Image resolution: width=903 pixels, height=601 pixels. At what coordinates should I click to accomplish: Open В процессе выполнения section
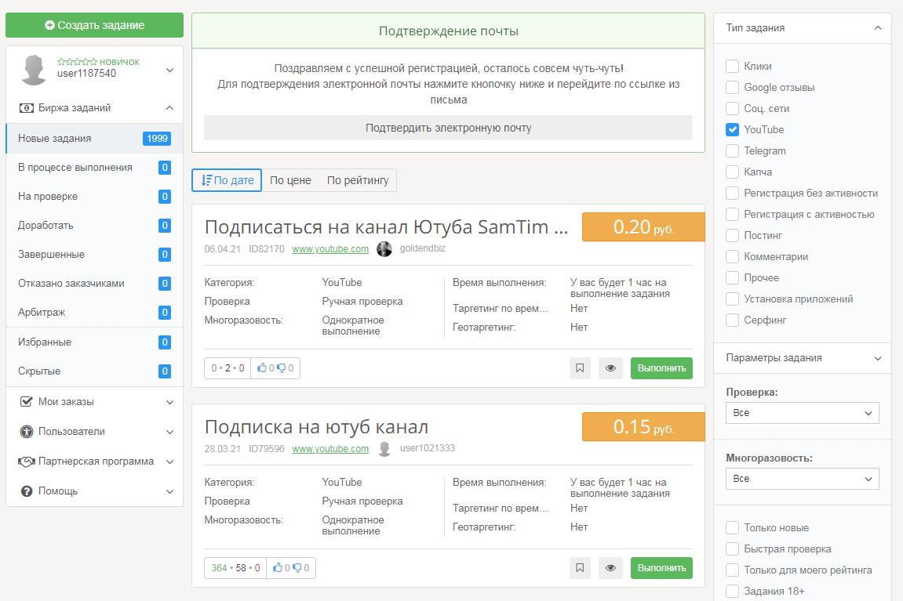click(94, 168)
